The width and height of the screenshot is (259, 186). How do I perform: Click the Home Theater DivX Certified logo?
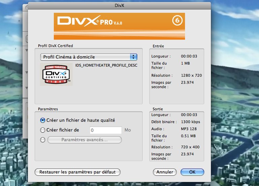(x=56, y=74)
